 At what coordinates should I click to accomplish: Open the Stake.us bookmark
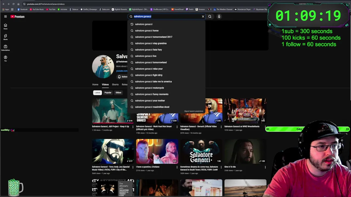(74, 9)
